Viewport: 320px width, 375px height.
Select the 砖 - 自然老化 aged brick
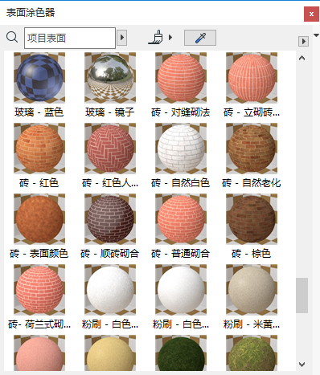click(252, 149)
